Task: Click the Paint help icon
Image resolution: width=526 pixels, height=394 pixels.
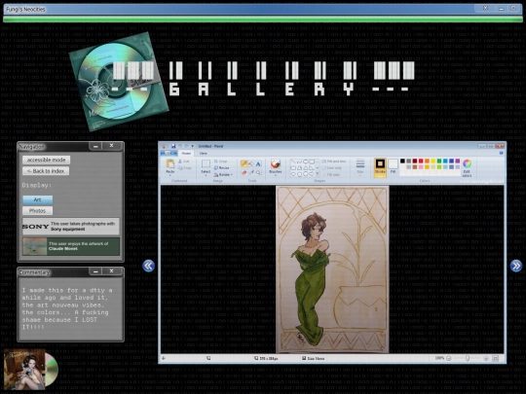Action: 501,153
